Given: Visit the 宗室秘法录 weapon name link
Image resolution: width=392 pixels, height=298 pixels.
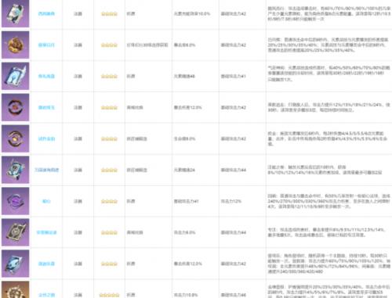Looking at the screenshot, I should click(x=46, y=232).
